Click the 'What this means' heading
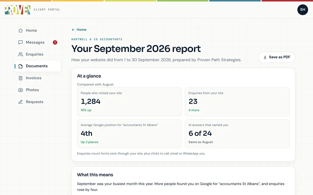 click(95, 175)
